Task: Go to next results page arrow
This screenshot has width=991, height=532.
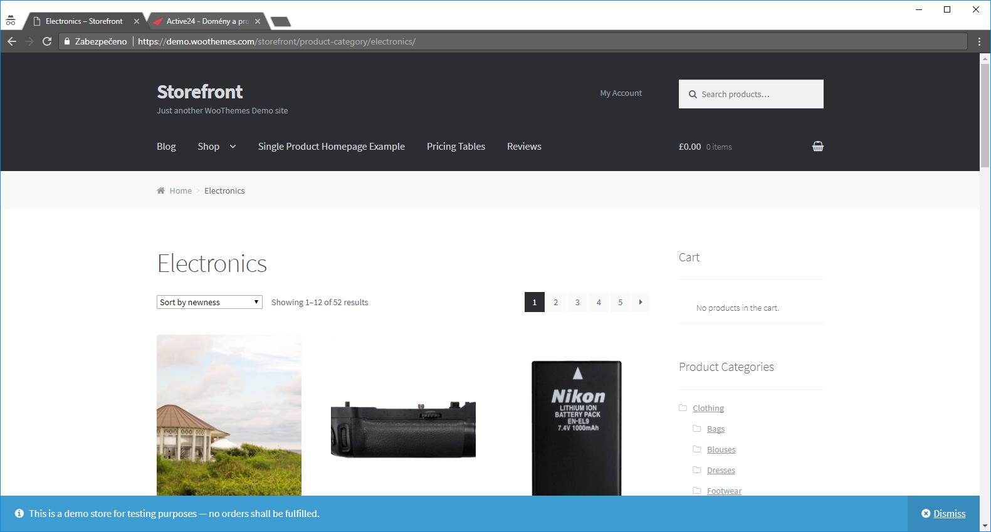Action: (640, 302)
